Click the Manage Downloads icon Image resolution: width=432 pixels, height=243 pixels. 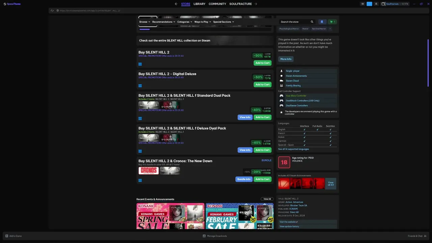point(204,236)
